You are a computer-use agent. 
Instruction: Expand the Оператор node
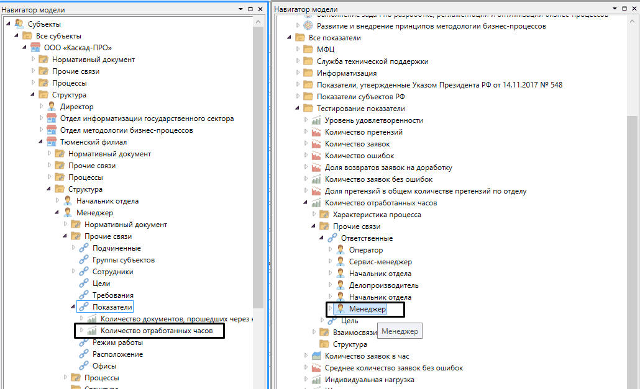coord(330,249)
